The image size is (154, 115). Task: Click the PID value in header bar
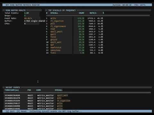point(143,5)
